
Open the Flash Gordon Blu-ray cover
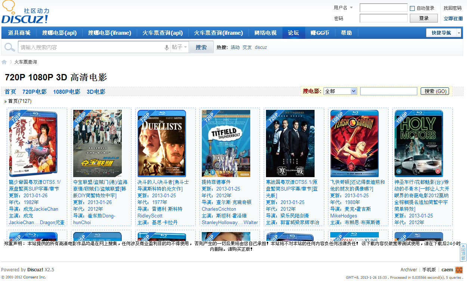click(x=354, y=143)
